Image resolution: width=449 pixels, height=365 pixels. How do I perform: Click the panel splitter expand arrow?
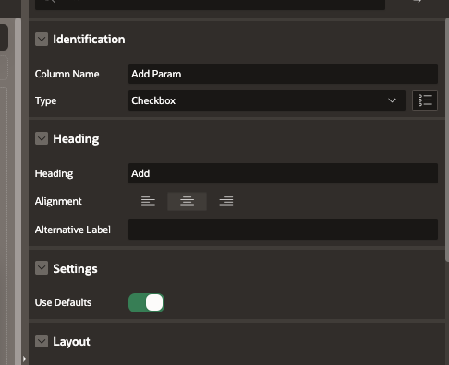pyautogui.click(x=25, y=359)
